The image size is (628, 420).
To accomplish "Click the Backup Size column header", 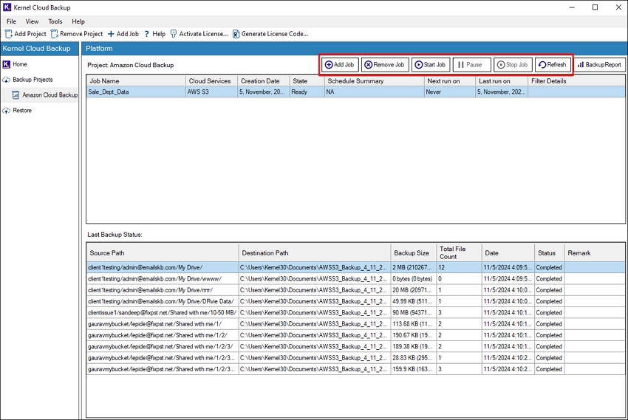I will point(413,252).
